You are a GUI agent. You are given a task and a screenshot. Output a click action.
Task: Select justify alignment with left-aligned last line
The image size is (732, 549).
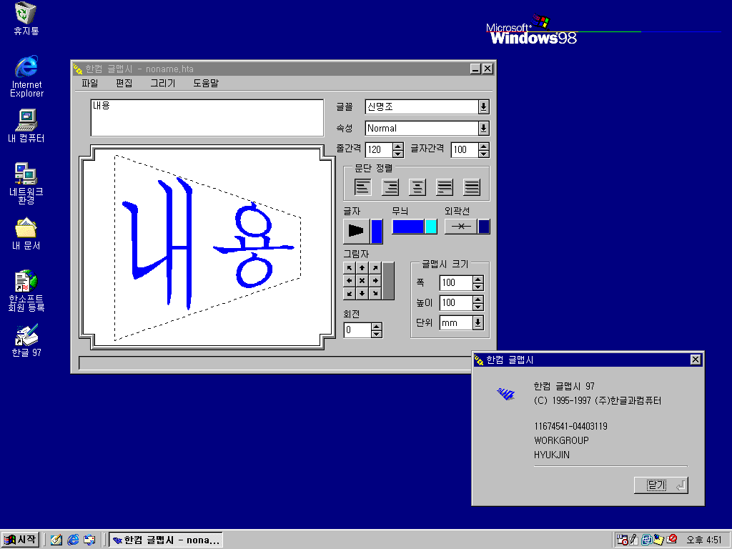tap(444, 187)
